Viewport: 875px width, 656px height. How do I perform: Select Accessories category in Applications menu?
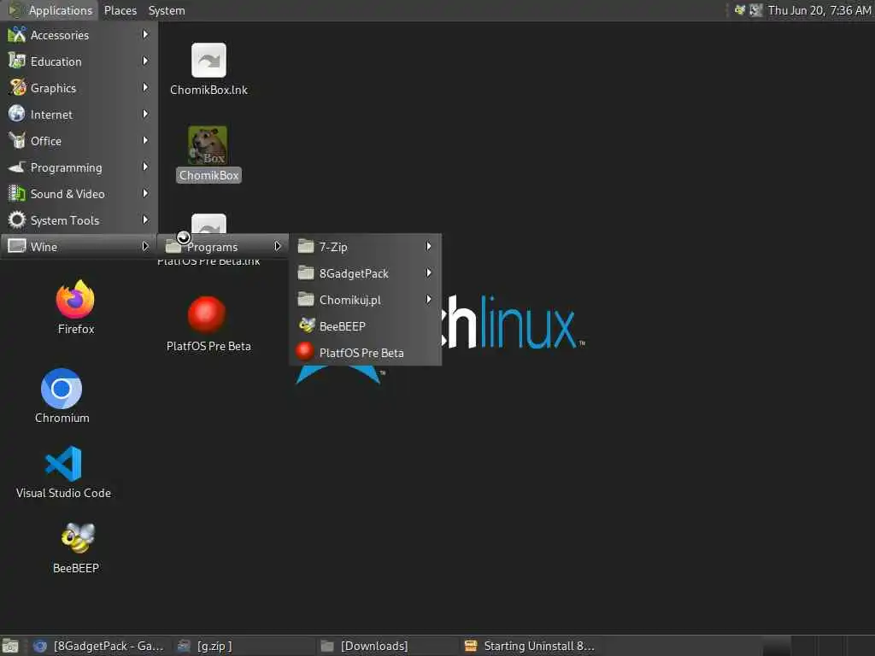pyautogui.click(x=79, y=34)
